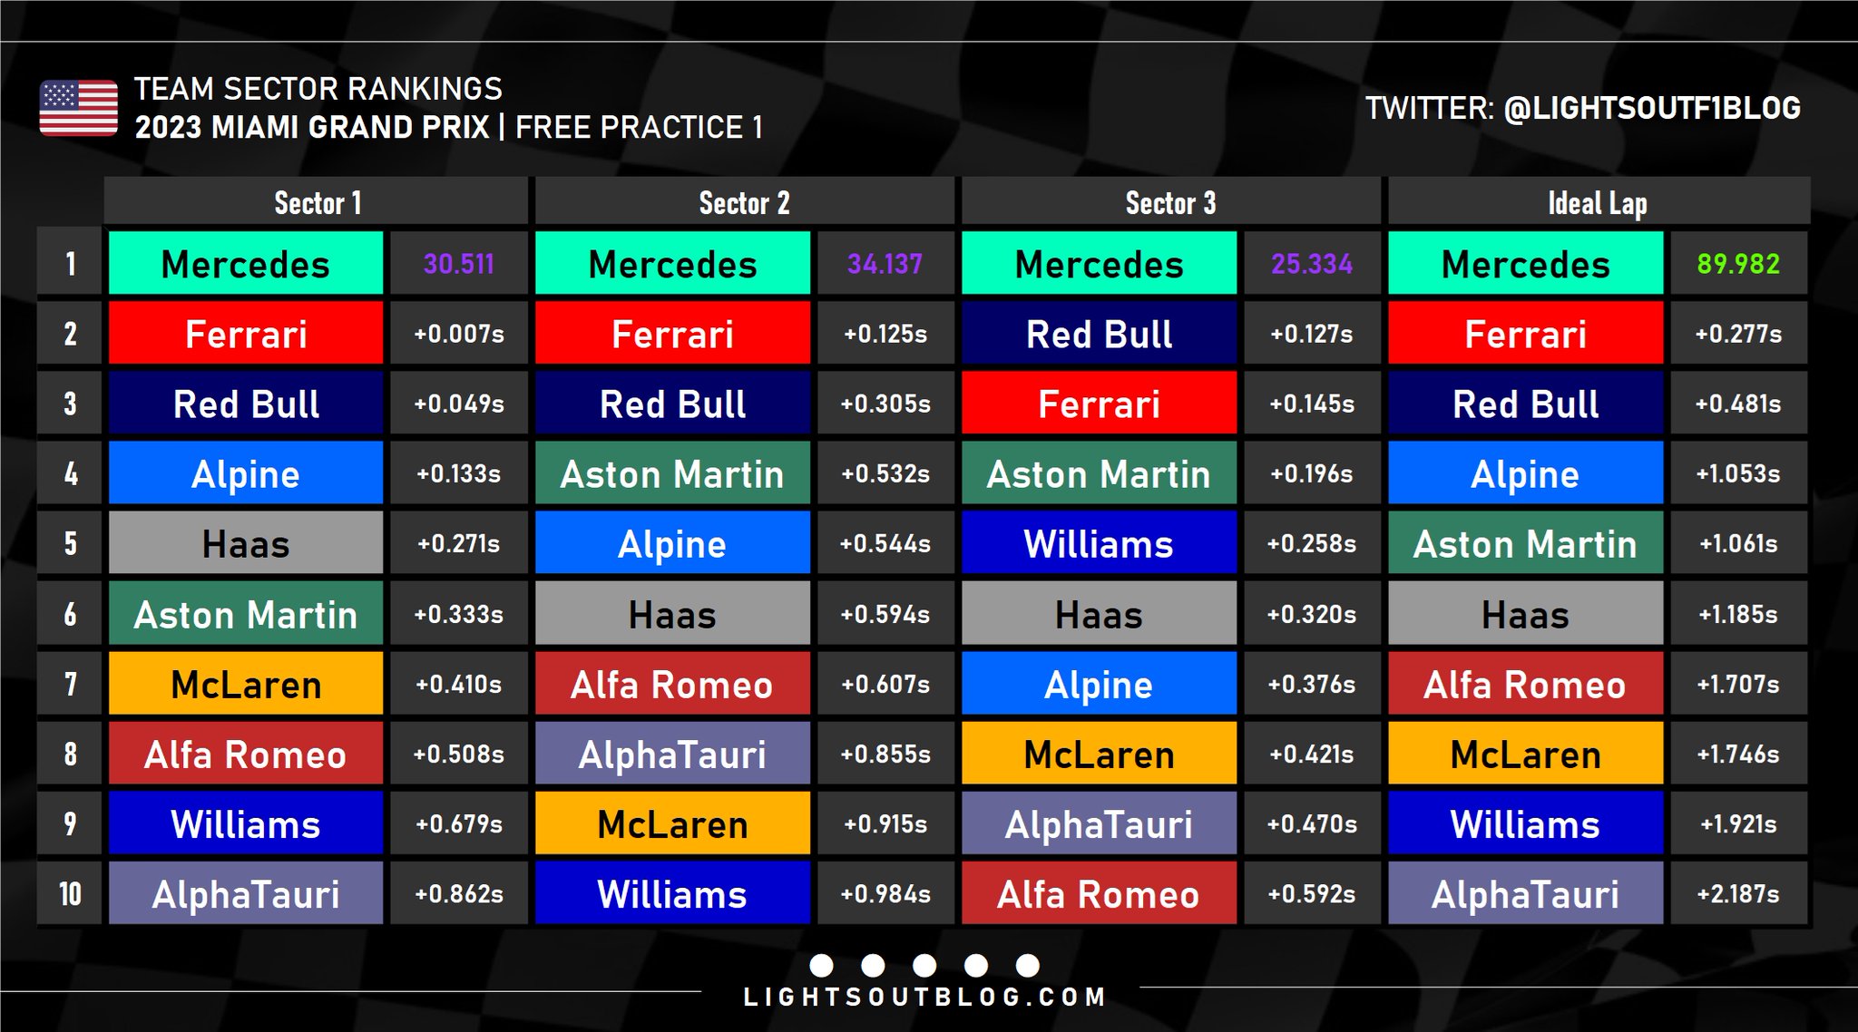The height and width of the screenshot is (1032, 1858).
Task: Click the US flag icon
Action: pos(78,108)
